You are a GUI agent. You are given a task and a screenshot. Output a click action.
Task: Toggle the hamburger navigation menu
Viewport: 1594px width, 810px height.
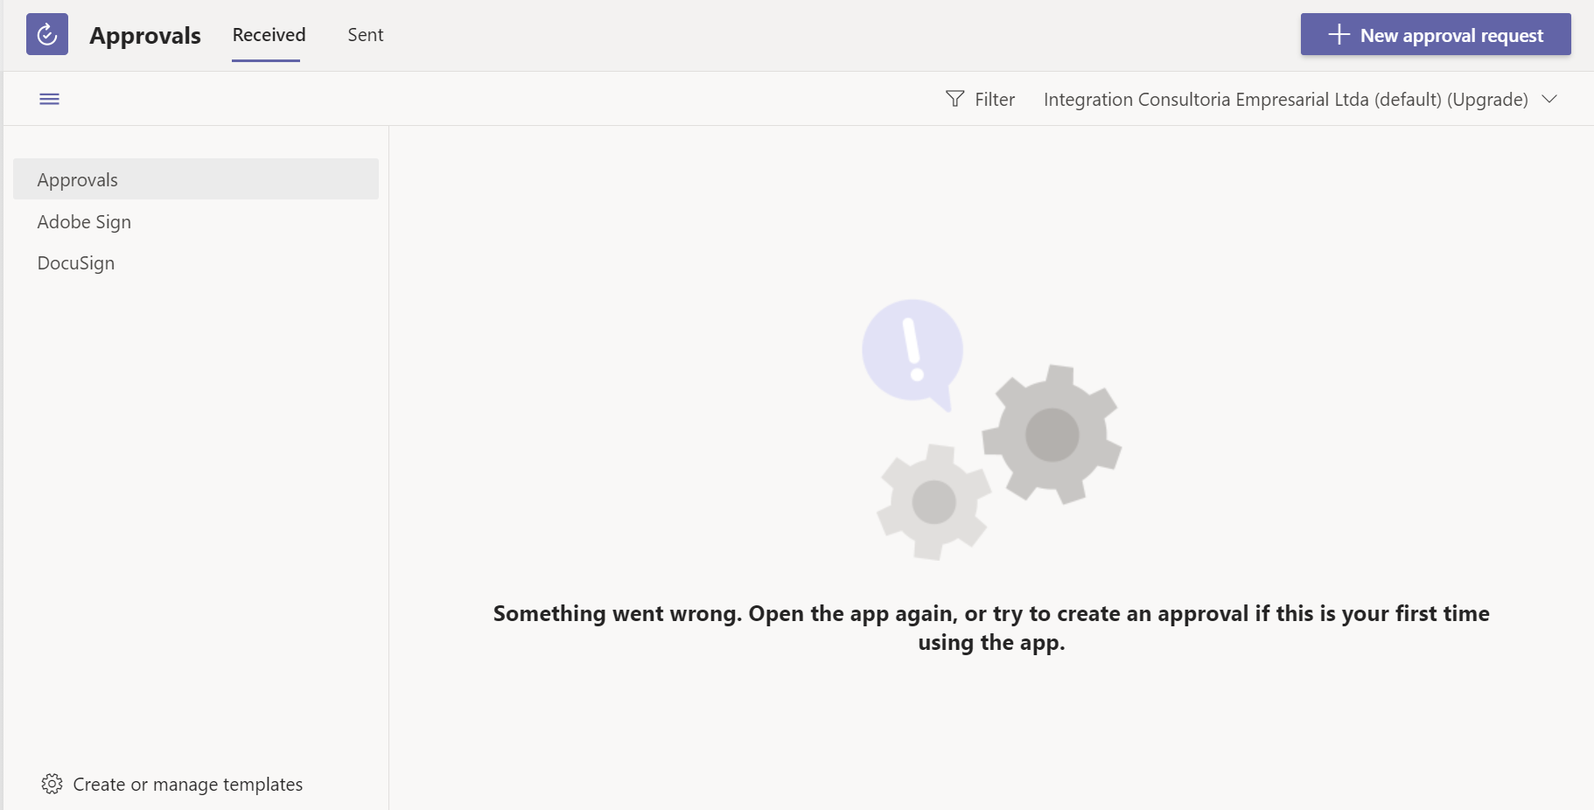point(50,99)
